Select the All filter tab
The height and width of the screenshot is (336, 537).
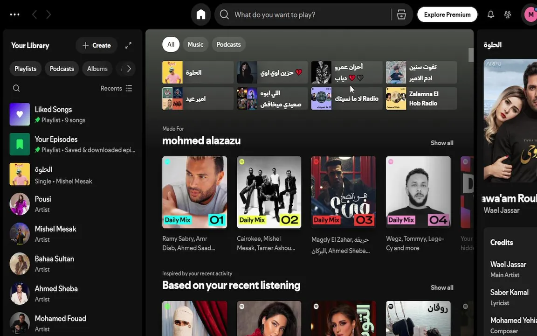click(x=171, y=45)
